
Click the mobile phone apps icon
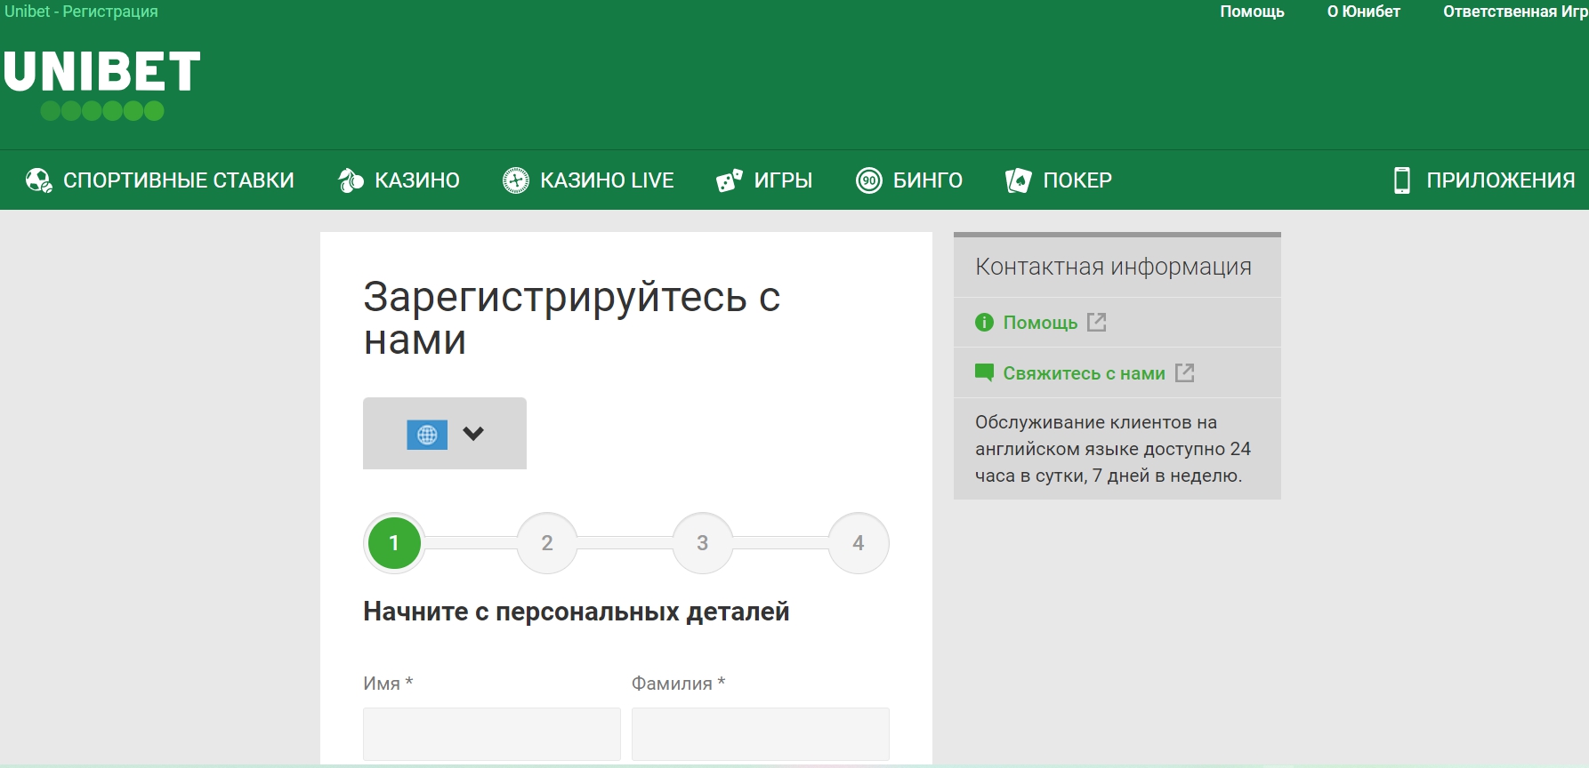coord(1401,180)
